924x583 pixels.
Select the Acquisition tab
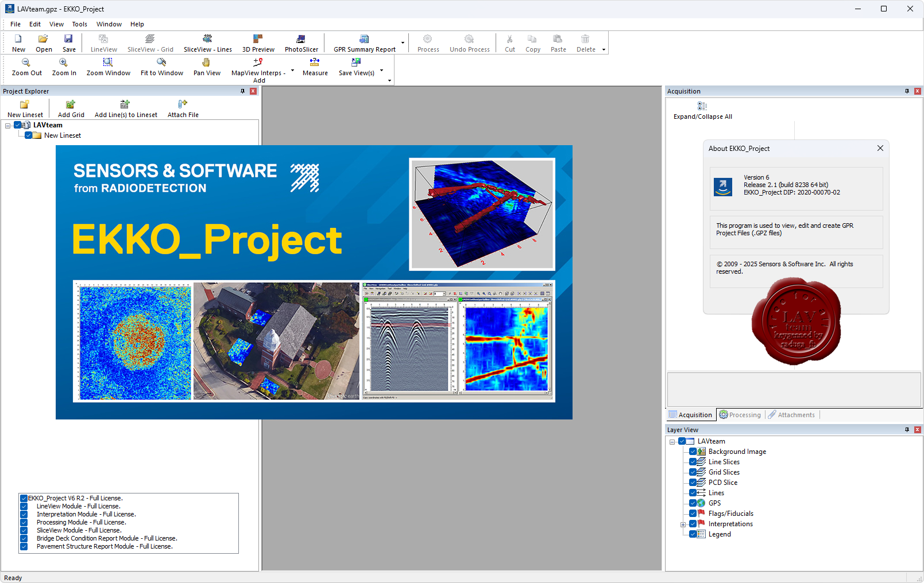[690, 415]
